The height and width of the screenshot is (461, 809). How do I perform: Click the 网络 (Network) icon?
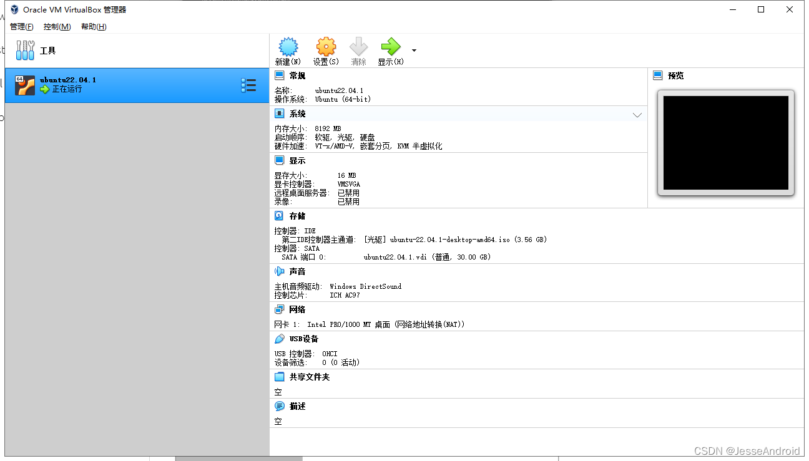(x=279, y=309)
